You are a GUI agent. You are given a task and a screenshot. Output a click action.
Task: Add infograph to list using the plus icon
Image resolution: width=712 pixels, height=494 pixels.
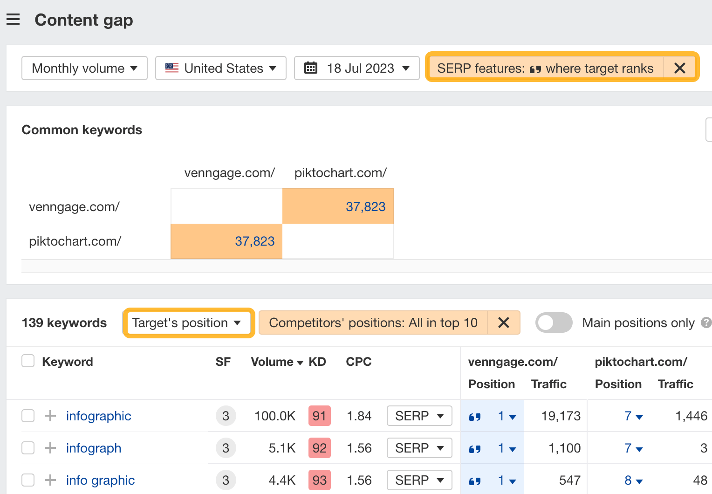[x=49, y=448]
